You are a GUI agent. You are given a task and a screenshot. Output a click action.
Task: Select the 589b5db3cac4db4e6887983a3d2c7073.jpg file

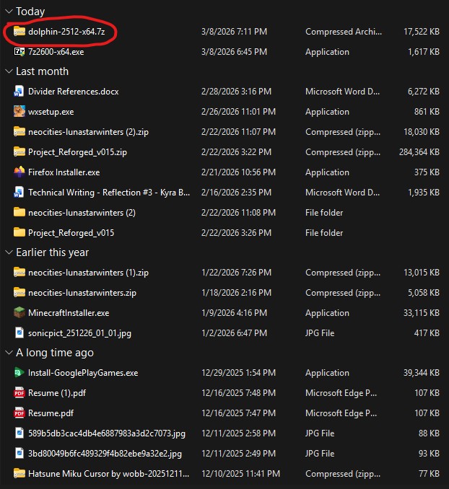point(105,433)
